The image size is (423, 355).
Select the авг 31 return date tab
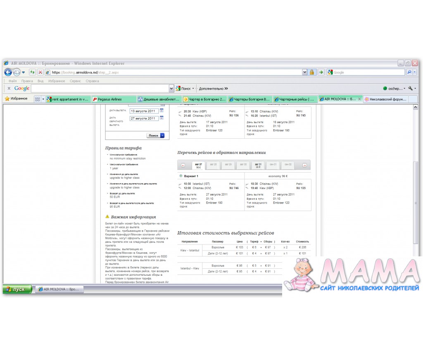coord(258,165)
